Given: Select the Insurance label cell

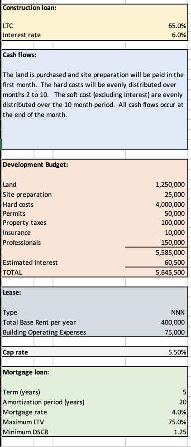Looking at the screenshot, I should click(16, 233).
